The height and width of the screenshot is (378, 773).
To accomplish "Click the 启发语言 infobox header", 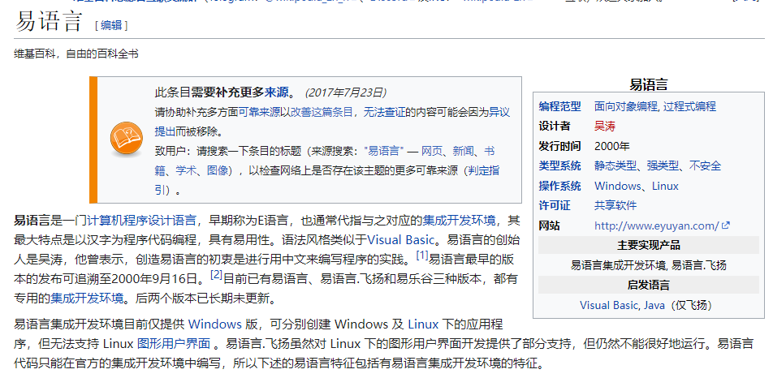I will [x=648, y=285].
